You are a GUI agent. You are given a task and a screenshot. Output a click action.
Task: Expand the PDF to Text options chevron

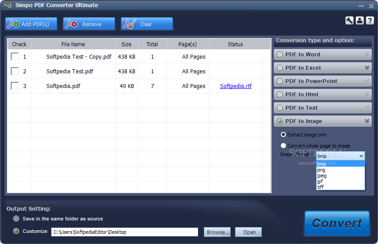coord(367,108)
